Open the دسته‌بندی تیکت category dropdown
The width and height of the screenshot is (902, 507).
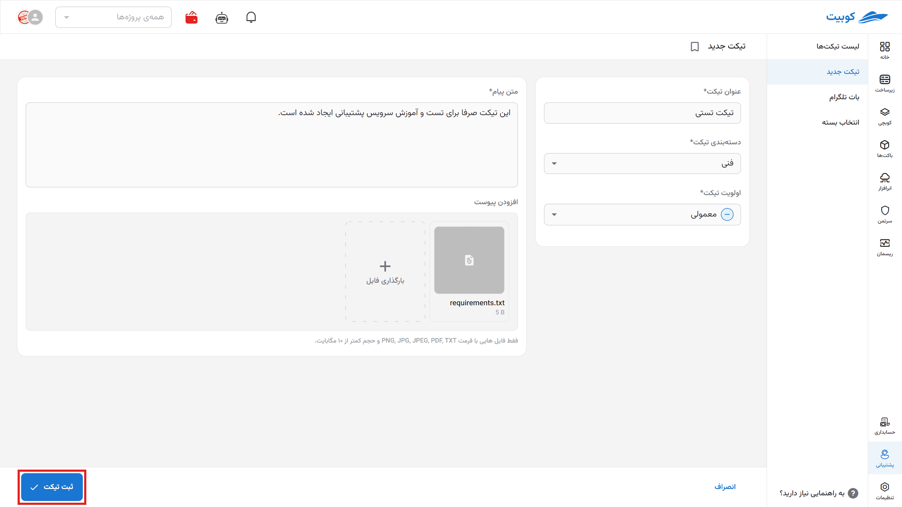642,163
